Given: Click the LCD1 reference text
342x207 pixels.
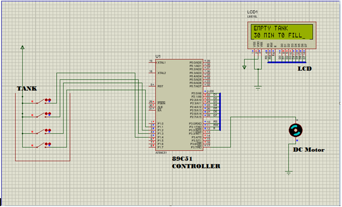Looking at the screenshot, I should [x=252, y=12].
